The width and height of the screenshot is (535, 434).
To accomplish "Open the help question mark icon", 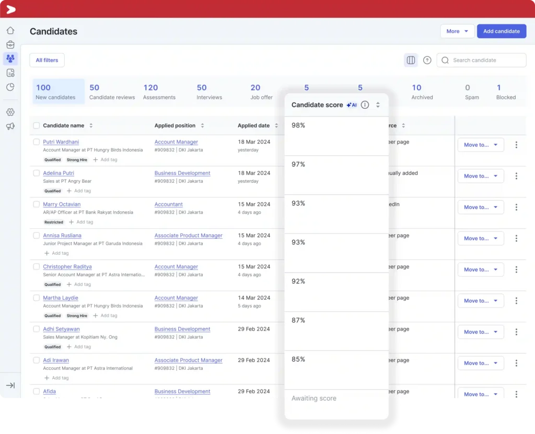I will pyautogui.click(x=427, y=60).
